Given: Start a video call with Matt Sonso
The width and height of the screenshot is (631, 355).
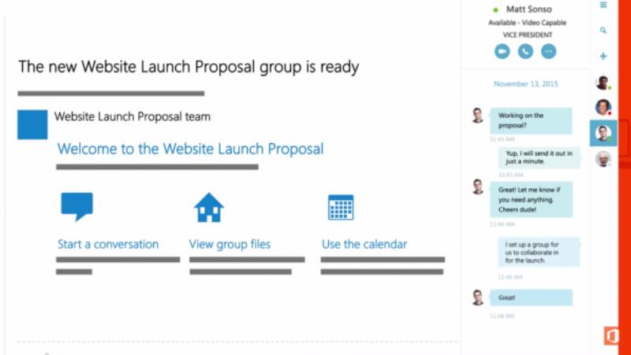Looking at the screenshot, I should tap(502, 51).
